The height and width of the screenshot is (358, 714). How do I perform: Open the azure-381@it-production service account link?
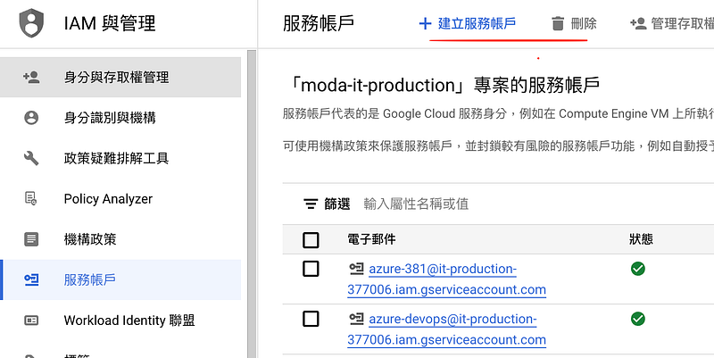[447, 279]
